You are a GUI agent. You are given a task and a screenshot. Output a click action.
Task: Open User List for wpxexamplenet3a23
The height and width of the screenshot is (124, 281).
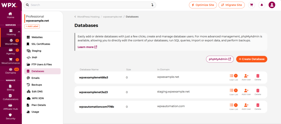(234, 92)
